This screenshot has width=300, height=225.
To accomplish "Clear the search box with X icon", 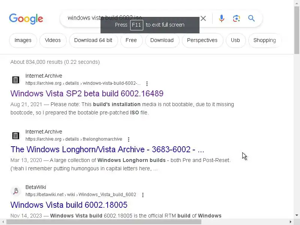I will pos(203,18).
